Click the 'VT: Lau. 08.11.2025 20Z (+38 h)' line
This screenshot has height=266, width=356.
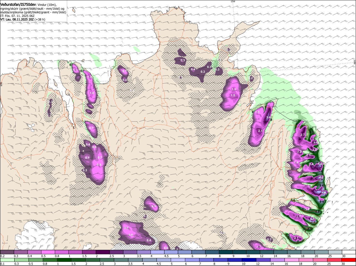click(x=23, y=19)
